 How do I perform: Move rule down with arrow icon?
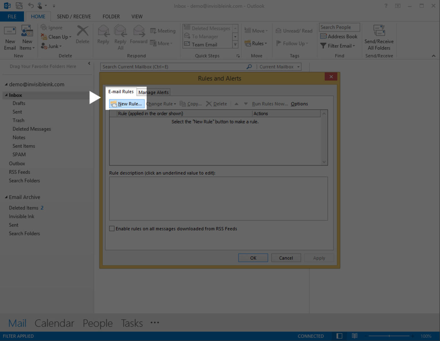click(246, 104)
